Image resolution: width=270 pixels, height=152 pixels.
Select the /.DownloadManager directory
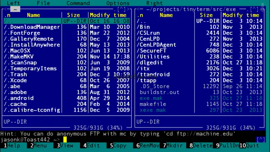32,27
